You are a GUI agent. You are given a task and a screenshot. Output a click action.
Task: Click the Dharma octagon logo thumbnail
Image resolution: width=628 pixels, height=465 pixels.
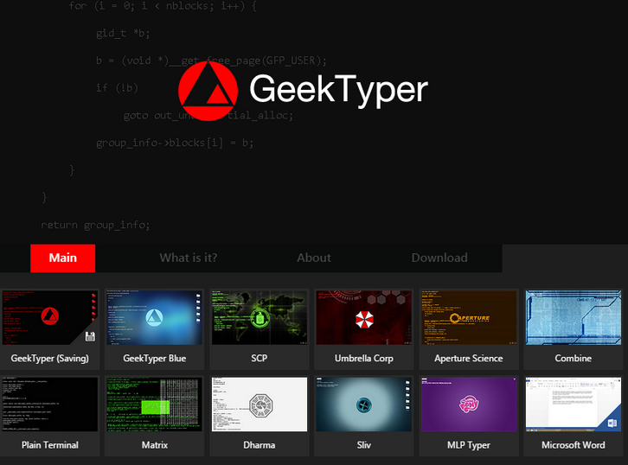click(x=259, y=404)
